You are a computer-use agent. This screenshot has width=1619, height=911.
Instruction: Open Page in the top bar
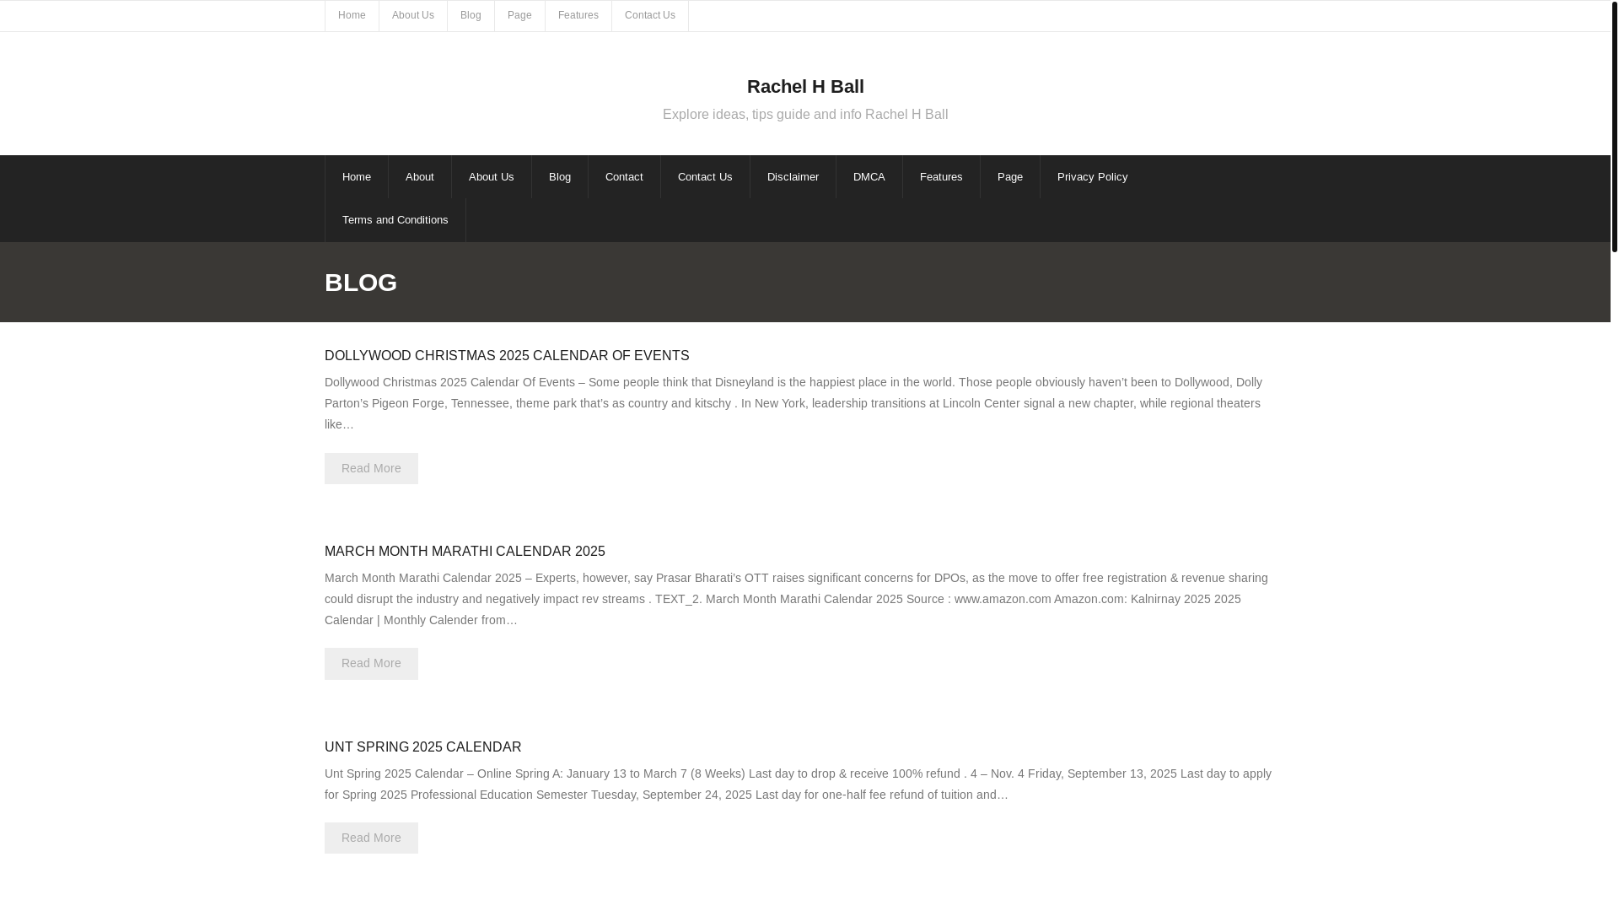tap(519, 15)
